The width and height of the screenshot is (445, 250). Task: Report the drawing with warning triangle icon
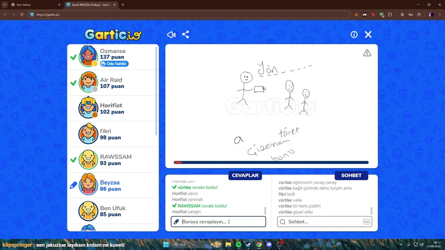[x=367, y=53]
